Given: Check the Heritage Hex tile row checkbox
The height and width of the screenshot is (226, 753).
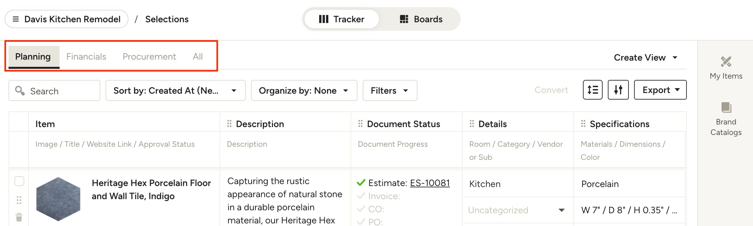Looking at the screenshot, I should [19, 181].
